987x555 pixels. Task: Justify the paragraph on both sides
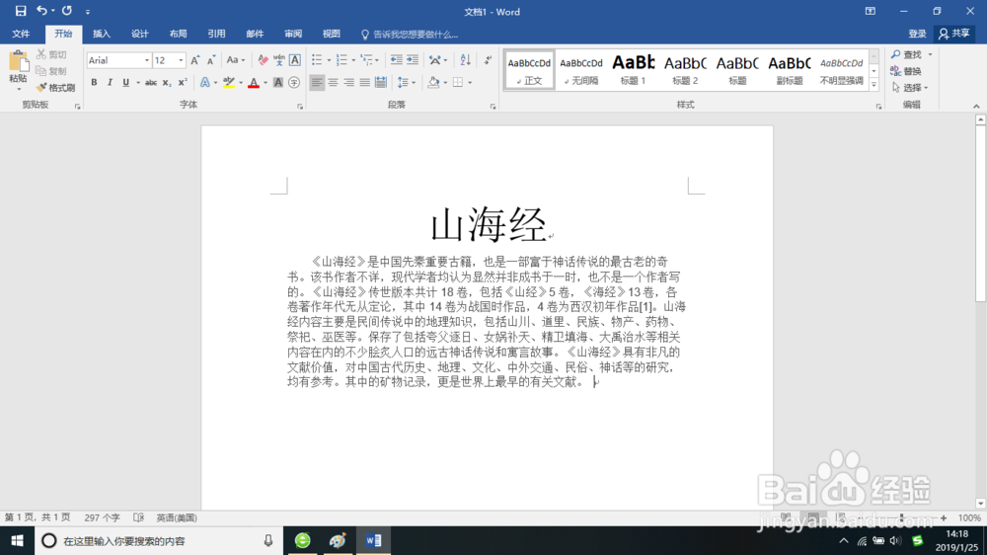pyautogui.click(x=364, y=83)
